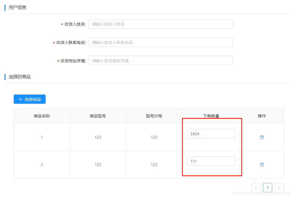Click the 操作 column header
The image size is (292, 198).
coord(262,116)
